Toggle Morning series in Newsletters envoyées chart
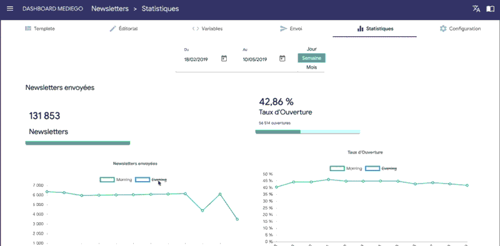This screenshot has width=500, height=246. click(116, 180)
